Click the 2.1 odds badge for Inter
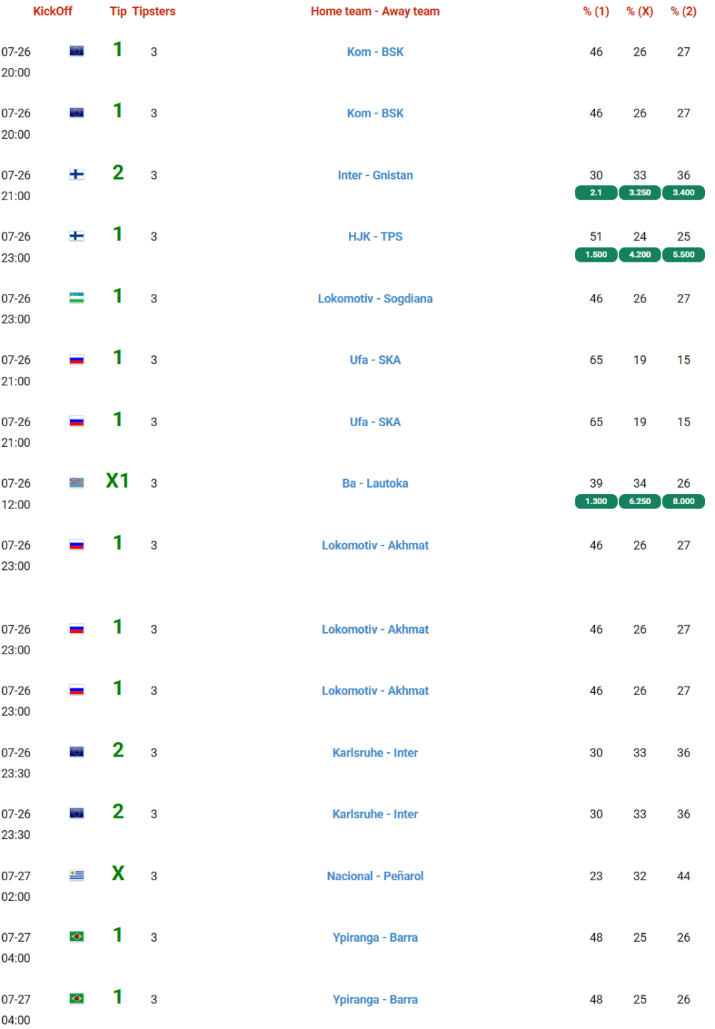The image size is (715, 1029). click(x=596, y=192)
